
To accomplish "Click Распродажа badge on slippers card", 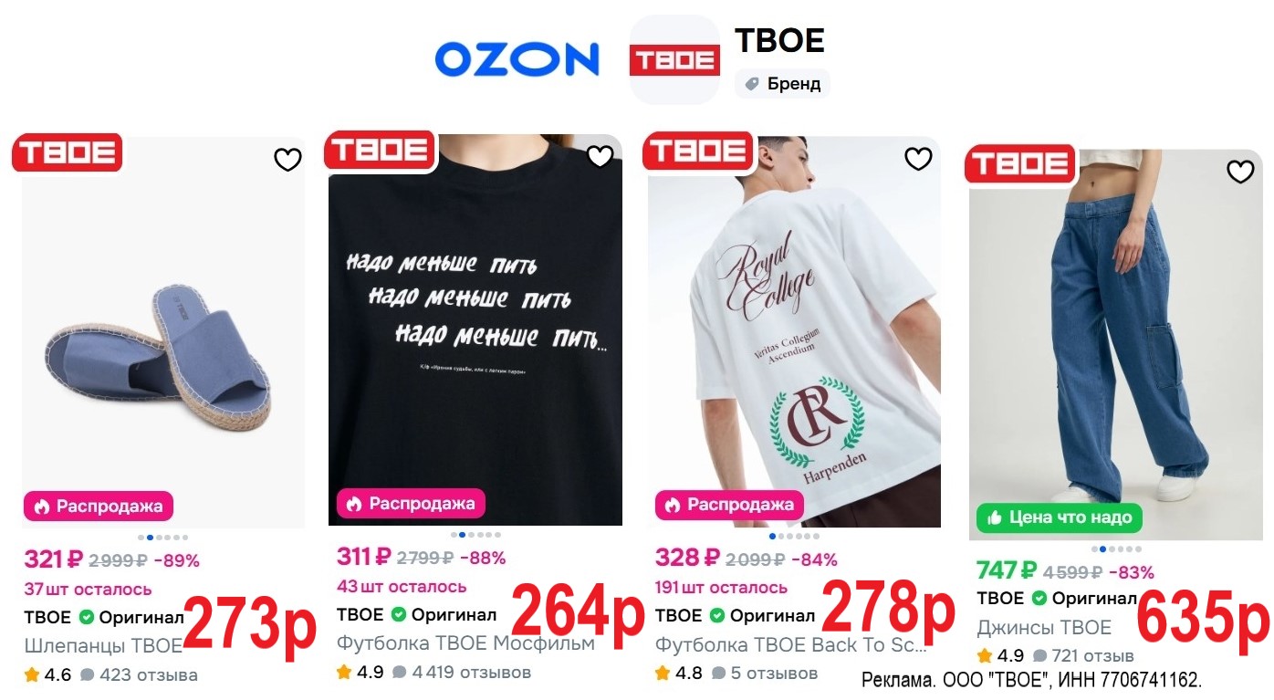I will tap(99, 506).
